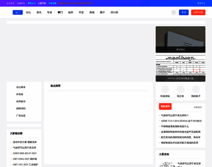212x167 pixels.
Task: Open 气保焊可以用于承压焊 in 大家都在聊
Action: coord(25,148)
